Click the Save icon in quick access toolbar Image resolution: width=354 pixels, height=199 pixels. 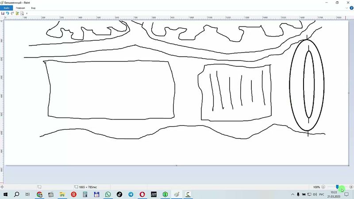click(x=3, y=13)
